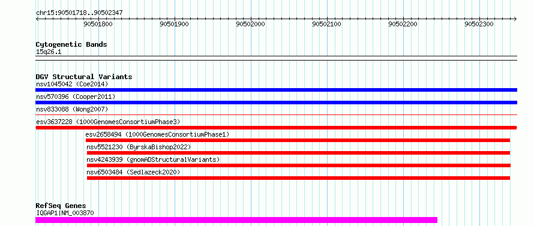Click the 90502100 ruler tick label
This screenshot has height=226, width=534.
coord(327,24)
